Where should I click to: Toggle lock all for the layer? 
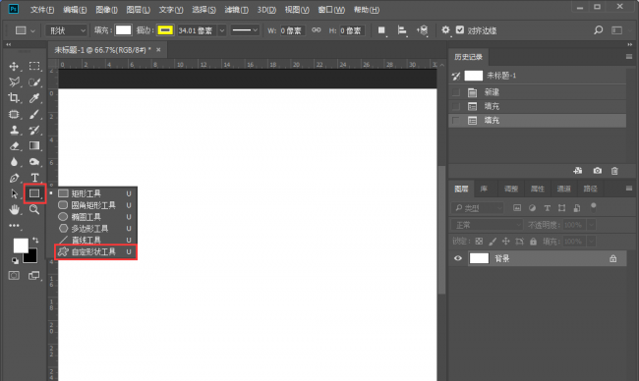pyautogui.click(x=533, y=242)
